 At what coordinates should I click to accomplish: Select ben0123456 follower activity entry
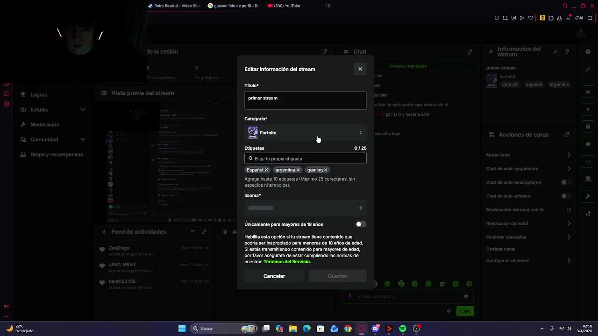pyautogui.click(x=154, y=285)
